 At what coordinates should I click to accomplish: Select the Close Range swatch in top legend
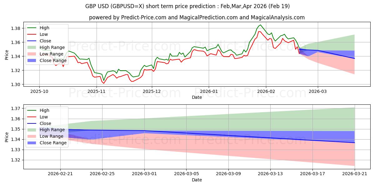[32, 60]
